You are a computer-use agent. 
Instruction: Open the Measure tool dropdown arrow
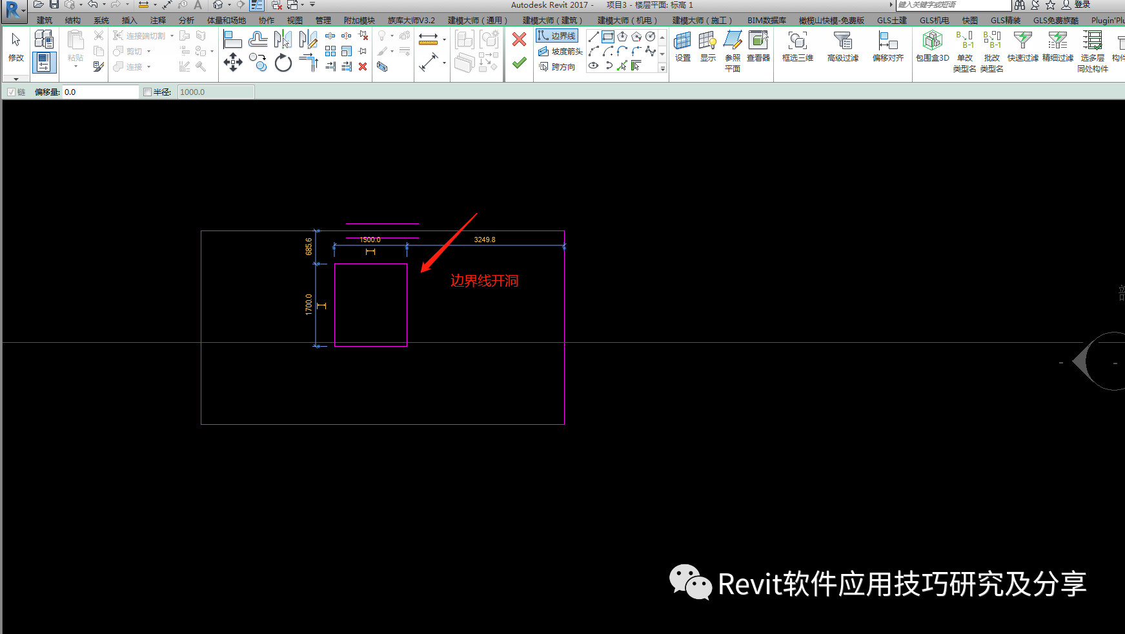tap(444, 40)
